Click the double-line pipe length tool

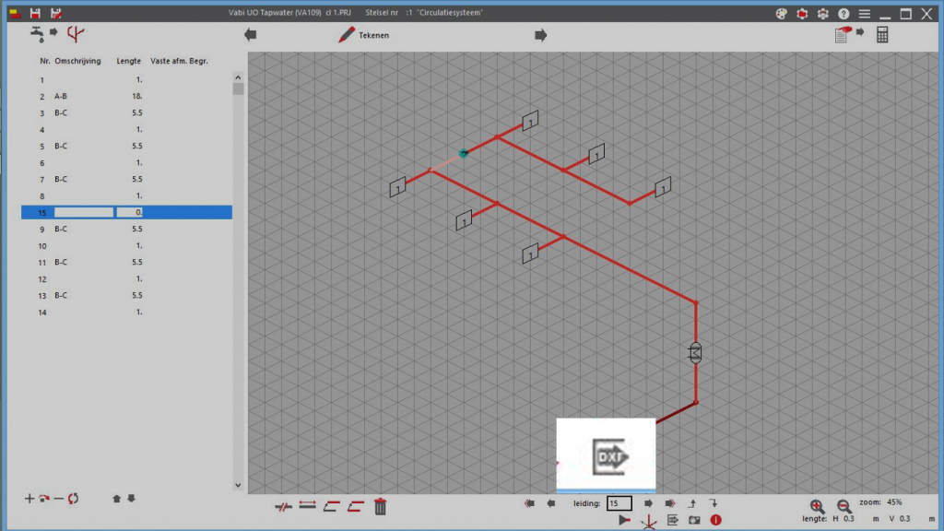[x=308, y=506]
